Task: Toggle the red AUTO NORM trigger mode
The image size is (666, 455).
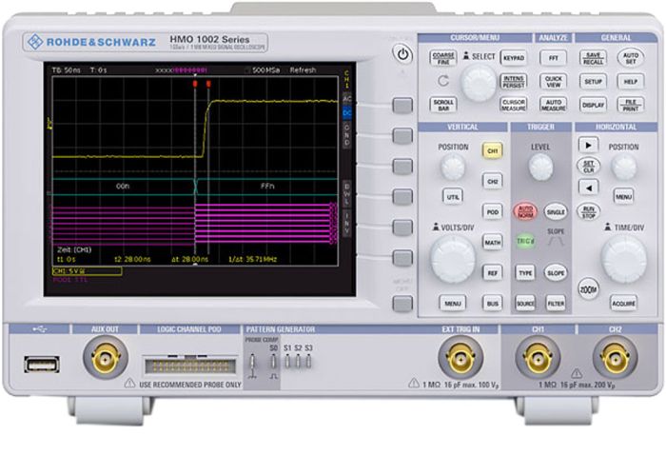Action: pyautogui.click(x=525, y=211)
